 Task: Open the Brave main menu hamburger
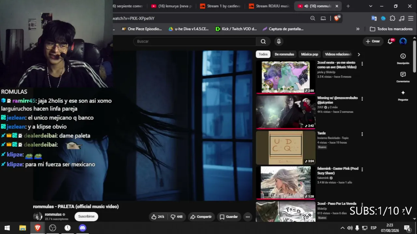click(410, 18)
